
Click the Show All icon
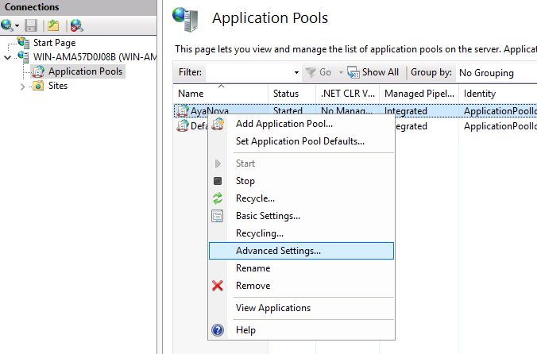tap(353, 72)
